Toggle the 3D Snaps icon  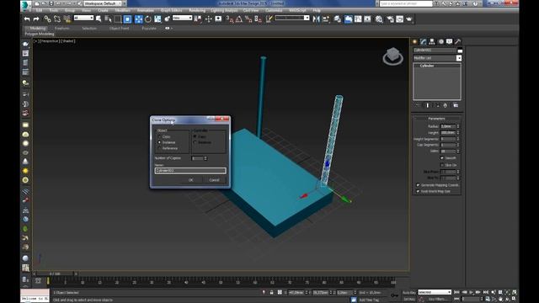(x=230, y=19)
